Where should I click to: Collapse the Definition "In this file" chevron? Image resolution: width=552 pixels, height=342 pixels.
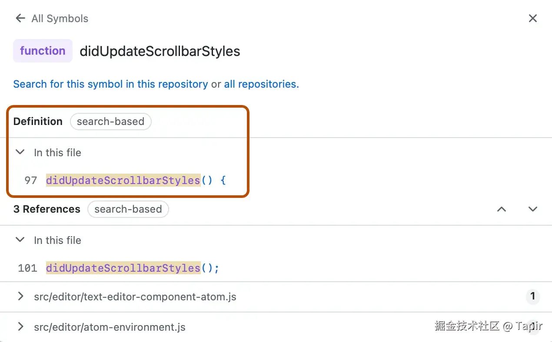coord(20,152)
